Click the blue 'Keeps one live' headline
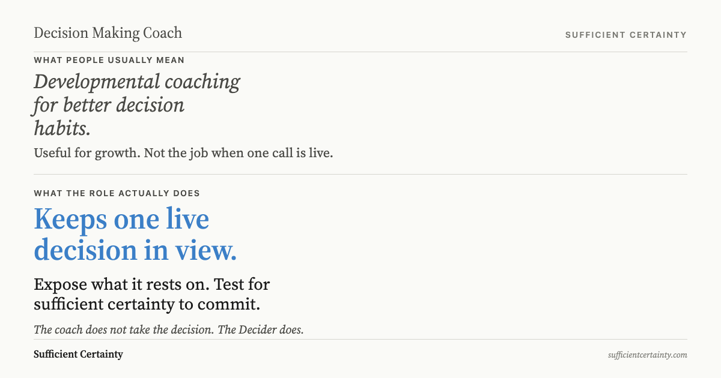This screenshot has width=721, height=378. pyautogui.click(x=121, y=219)
